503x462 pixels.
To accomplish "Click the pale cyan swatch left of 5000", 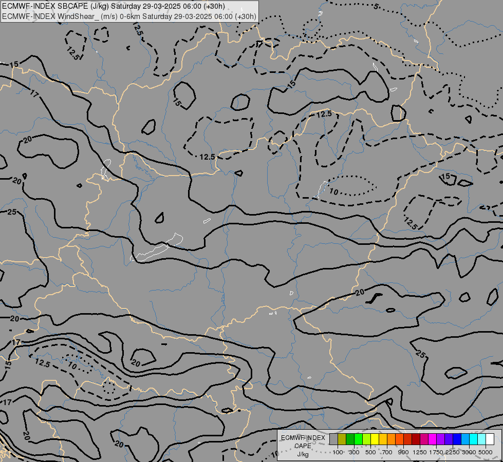I will pyautogui.click(x=482, y=439).
